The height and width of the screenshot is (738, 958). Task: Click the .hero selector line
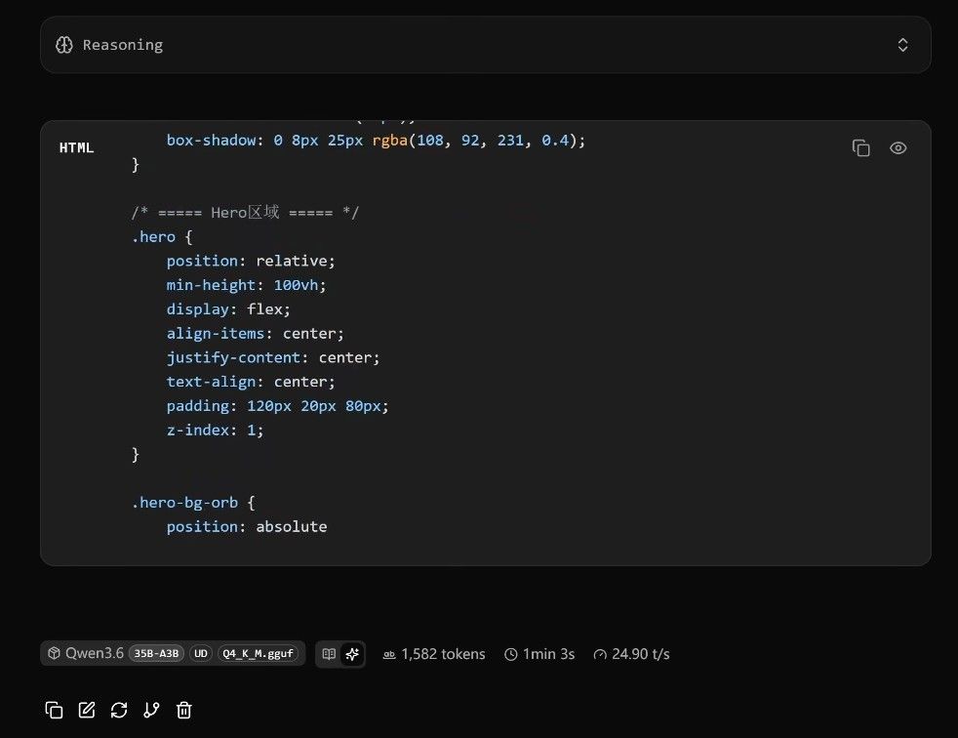coord(162,236)
